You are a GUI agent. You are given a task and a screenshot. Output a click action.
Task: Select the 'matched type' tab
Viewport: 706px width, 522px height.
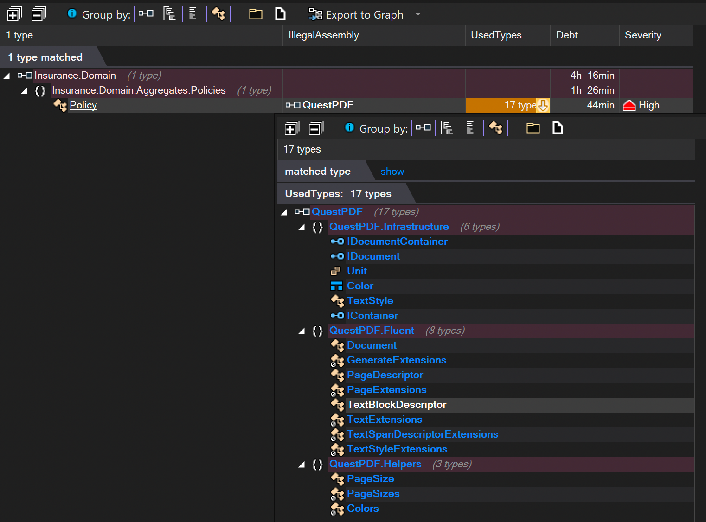318,172
